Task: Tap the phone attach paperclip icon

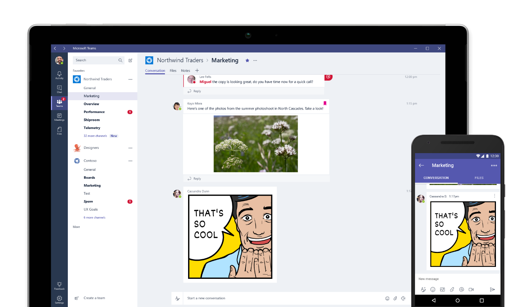Action: pos(452,289)
